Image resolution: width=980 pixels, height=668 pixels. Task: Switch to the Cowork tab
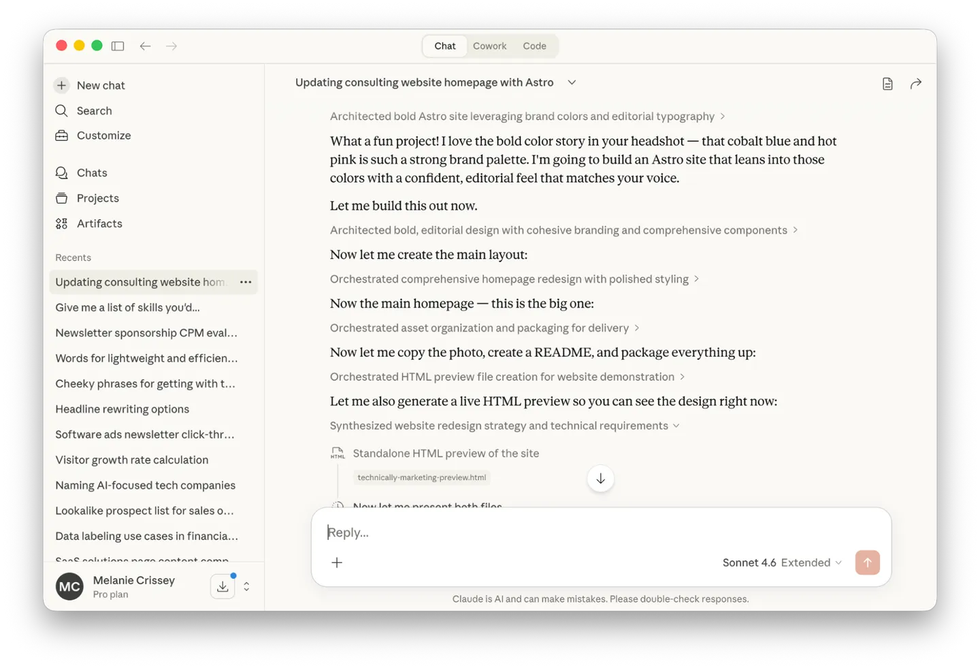click(x=489, y=46)
